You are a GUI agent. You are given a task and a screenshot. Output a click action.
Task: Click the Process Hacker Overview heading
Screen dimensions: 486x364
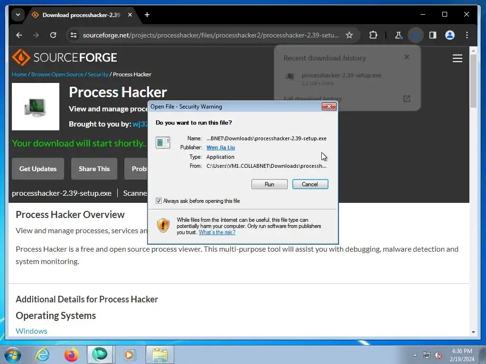click(x=70, y=215)
